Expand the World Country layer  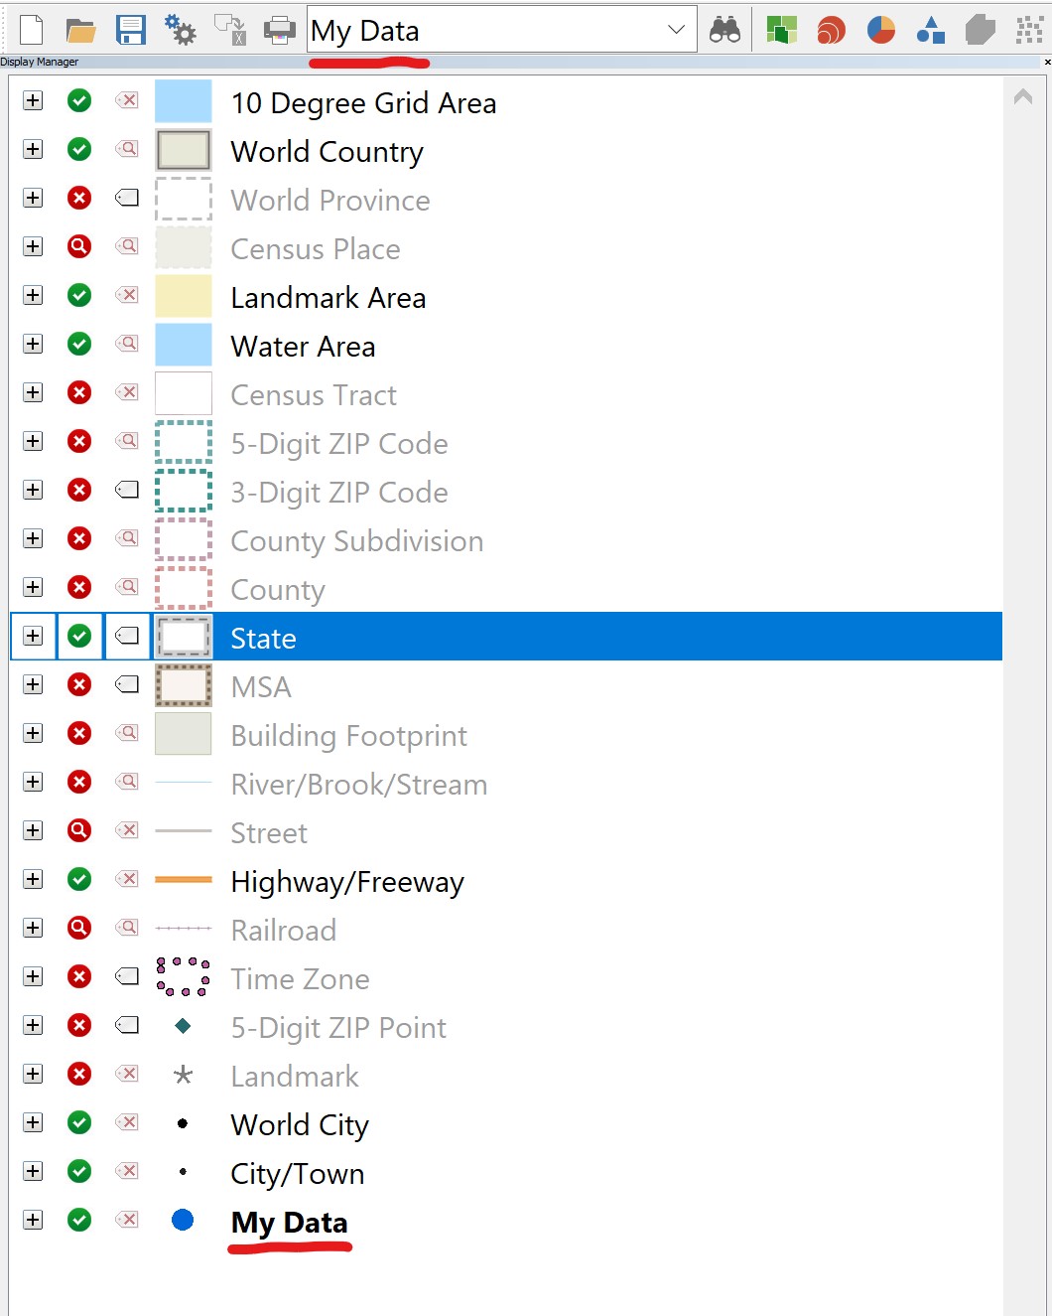click(34, 150)
